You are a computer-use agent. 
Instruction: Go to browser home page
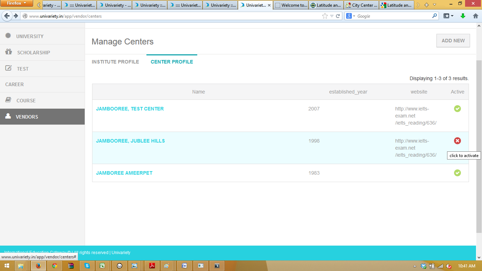476,16
